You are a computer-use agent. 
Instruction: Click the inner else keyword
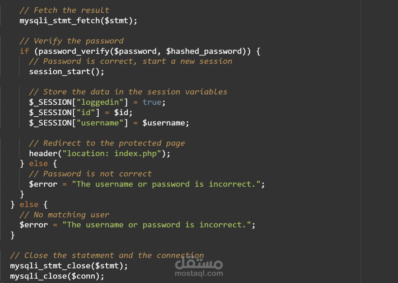click(38, 164)
